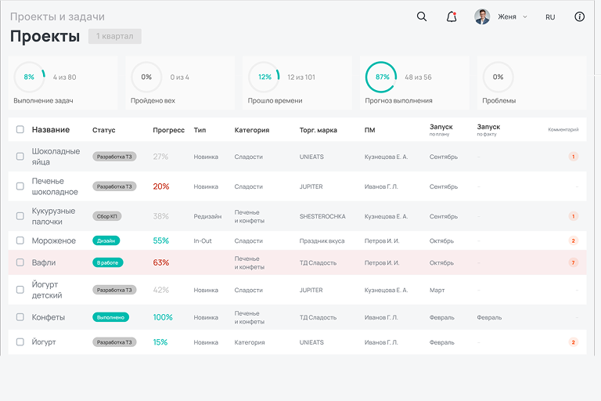Open the search magnifier icon
The height and width of the screenshot is (401, 601).
[422, 16]
